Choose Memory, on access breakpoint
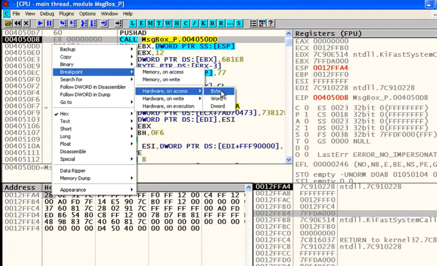 (x=169, y=72)
